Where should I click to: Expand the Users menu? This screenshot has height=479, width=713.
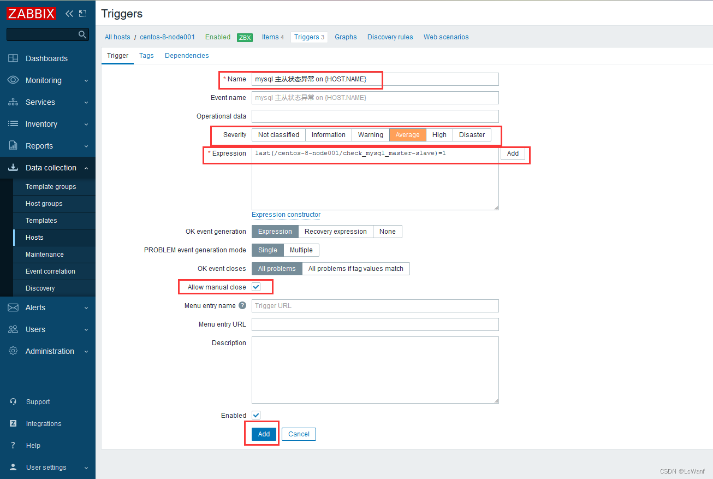86,329
